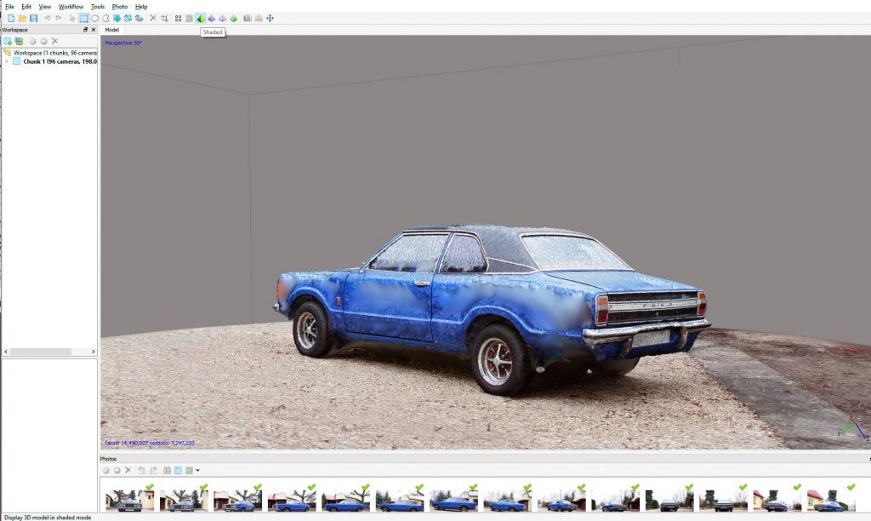
Task: Click the Add Chunk icon in Workspace
Action: coord(7,41)
